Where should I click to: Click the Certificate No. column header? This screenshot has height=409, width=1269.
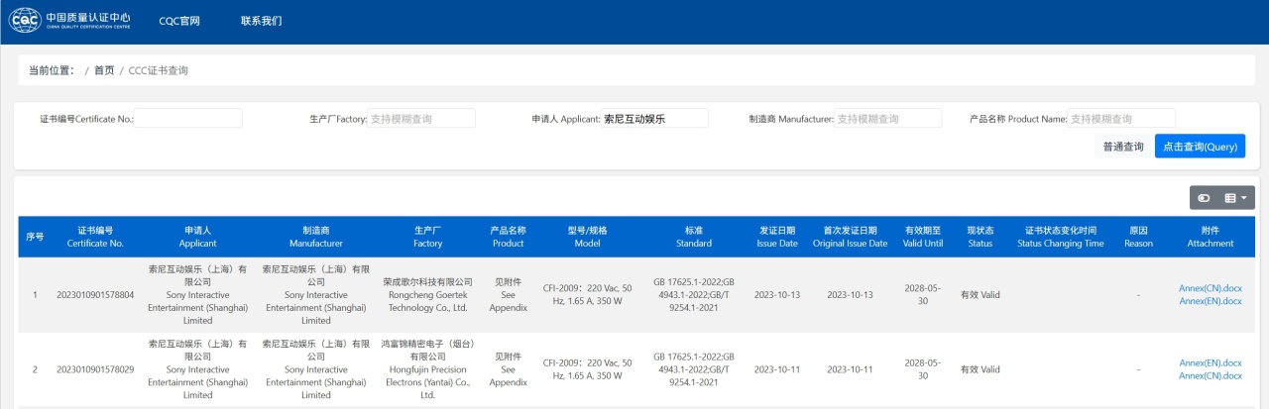coord(95,237)
